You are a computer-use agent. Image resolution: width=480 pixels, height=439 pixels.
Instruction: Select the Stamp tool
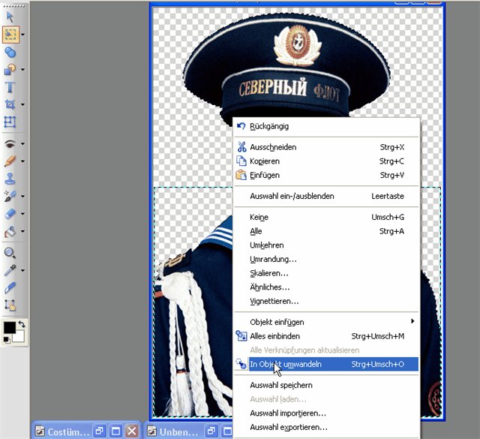[x=10, y=179]
